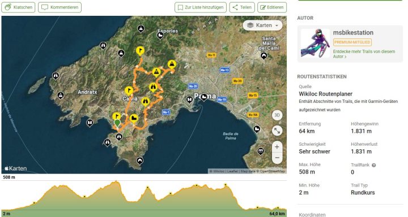The width and height of the screenshot is (408, 217).
Task: Add trail via Zur Liste hinzufügen
Action: click(x=201, y=7)
